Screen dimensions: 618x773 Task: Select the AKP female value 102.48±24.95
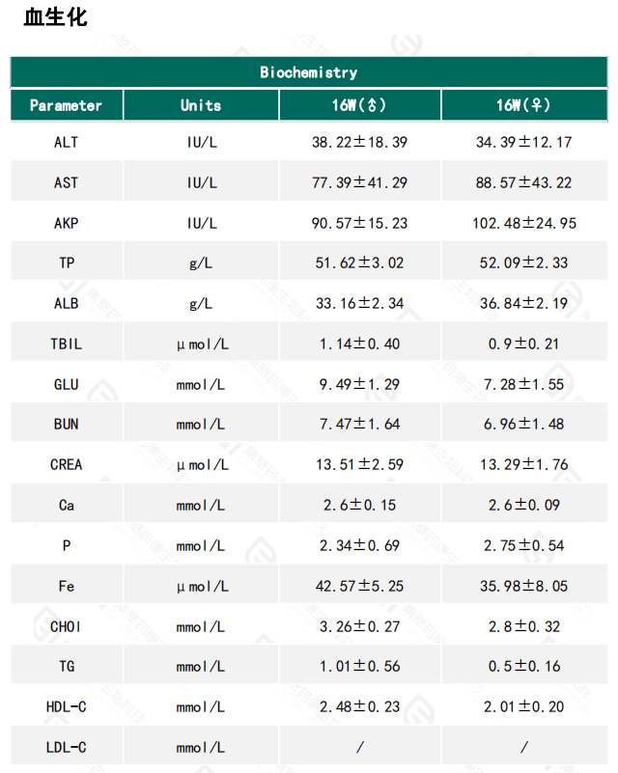coord(523,223)
